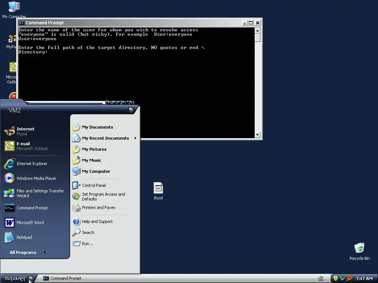Click the orange magnifier tray icon
Image resolution: width=378 pixels, height=283 pixels.
pos(349,279)
